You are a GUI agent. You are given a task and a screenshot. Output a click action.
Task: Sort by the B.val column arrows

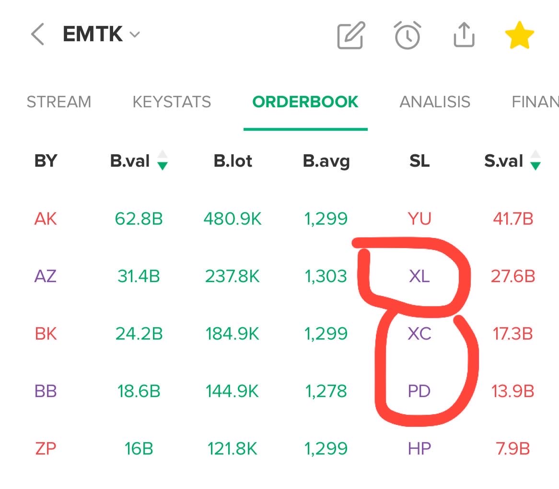click(x=163, y=160)
